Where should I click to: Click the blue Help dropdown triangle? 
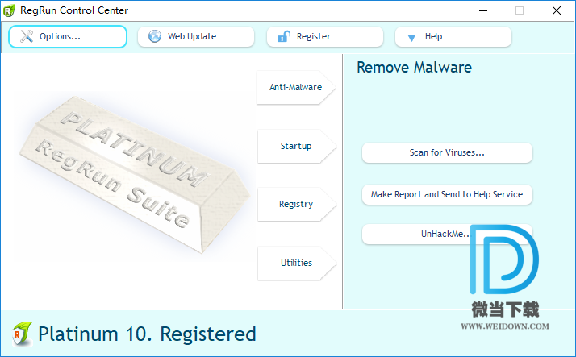pos(411,38)
